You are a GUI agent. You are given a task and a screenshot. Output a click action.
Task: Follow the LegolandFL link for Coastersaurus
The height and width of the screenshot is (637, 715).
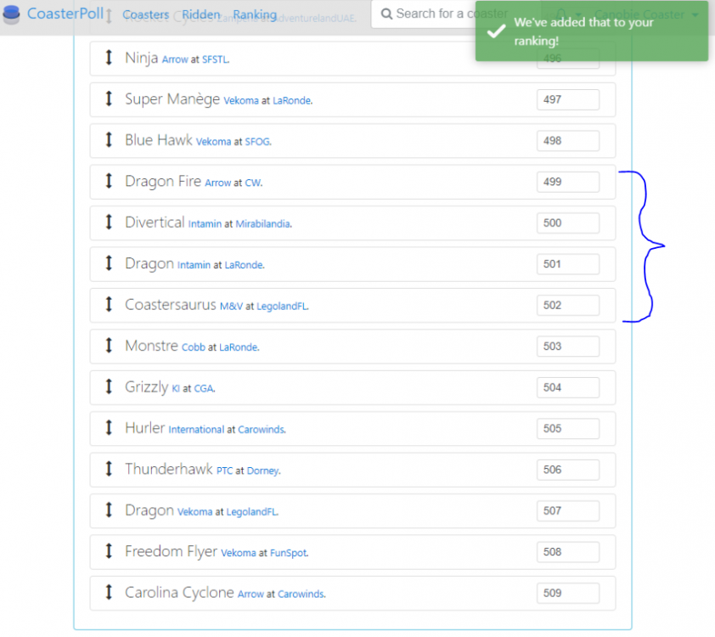(x=281, y=307)
